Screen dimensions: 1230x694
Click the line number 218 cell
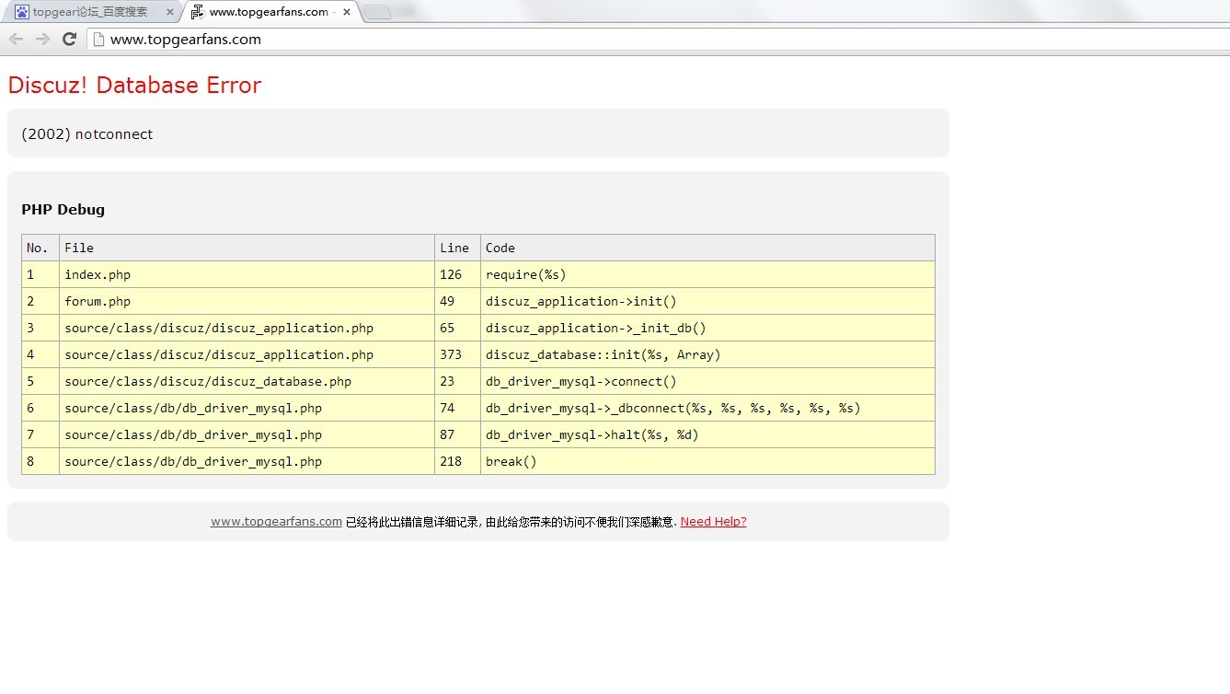[x=457, y=461]
